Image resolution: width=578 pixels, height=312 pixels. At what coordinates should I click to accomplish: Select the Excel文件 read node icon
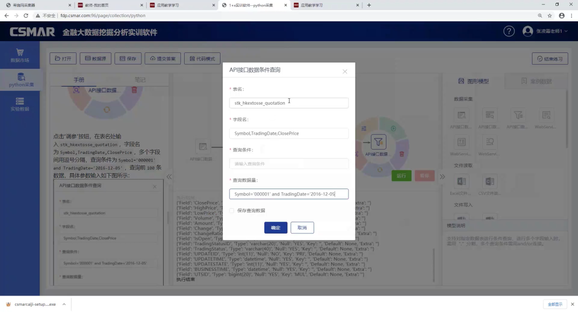coord(461,182)
